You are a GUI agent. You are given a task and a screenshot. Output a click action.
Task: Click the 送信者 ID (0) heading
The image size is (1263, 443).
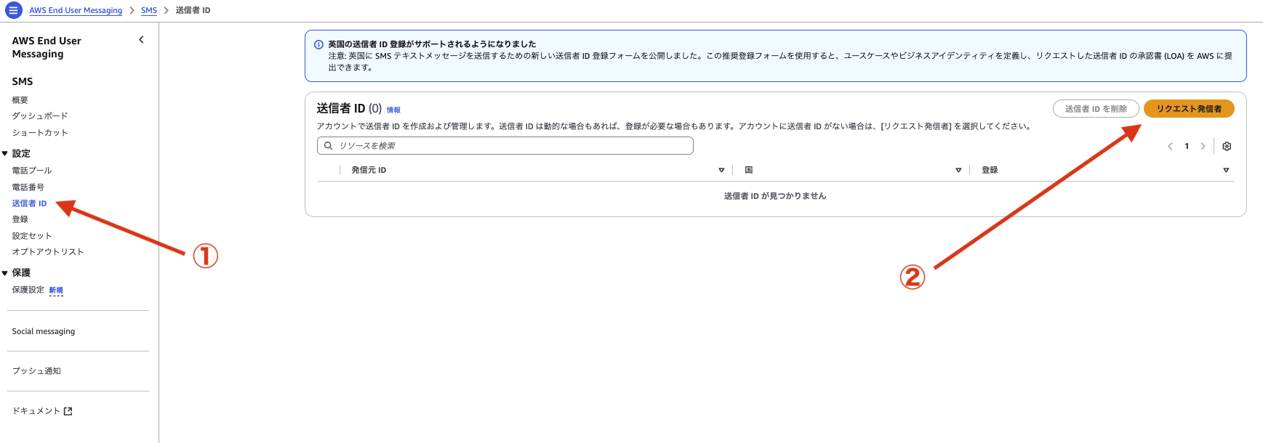tap(349, 108)
